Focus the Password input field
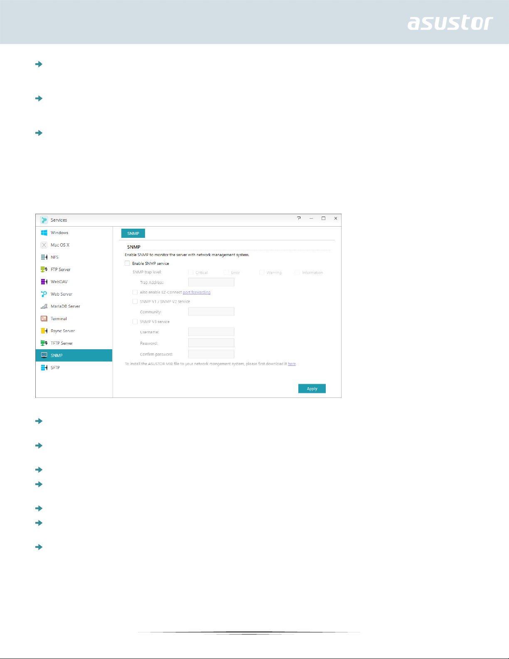 click(x=211, y=343)
